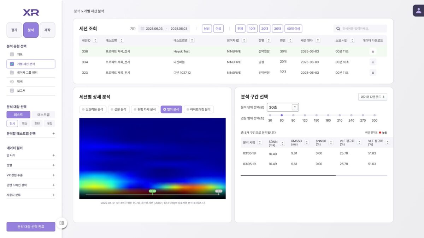Expand 분석할 테스트앱 선택 section
The width and height of the screenshot is (424, 238).
click(x=53, y=134)
